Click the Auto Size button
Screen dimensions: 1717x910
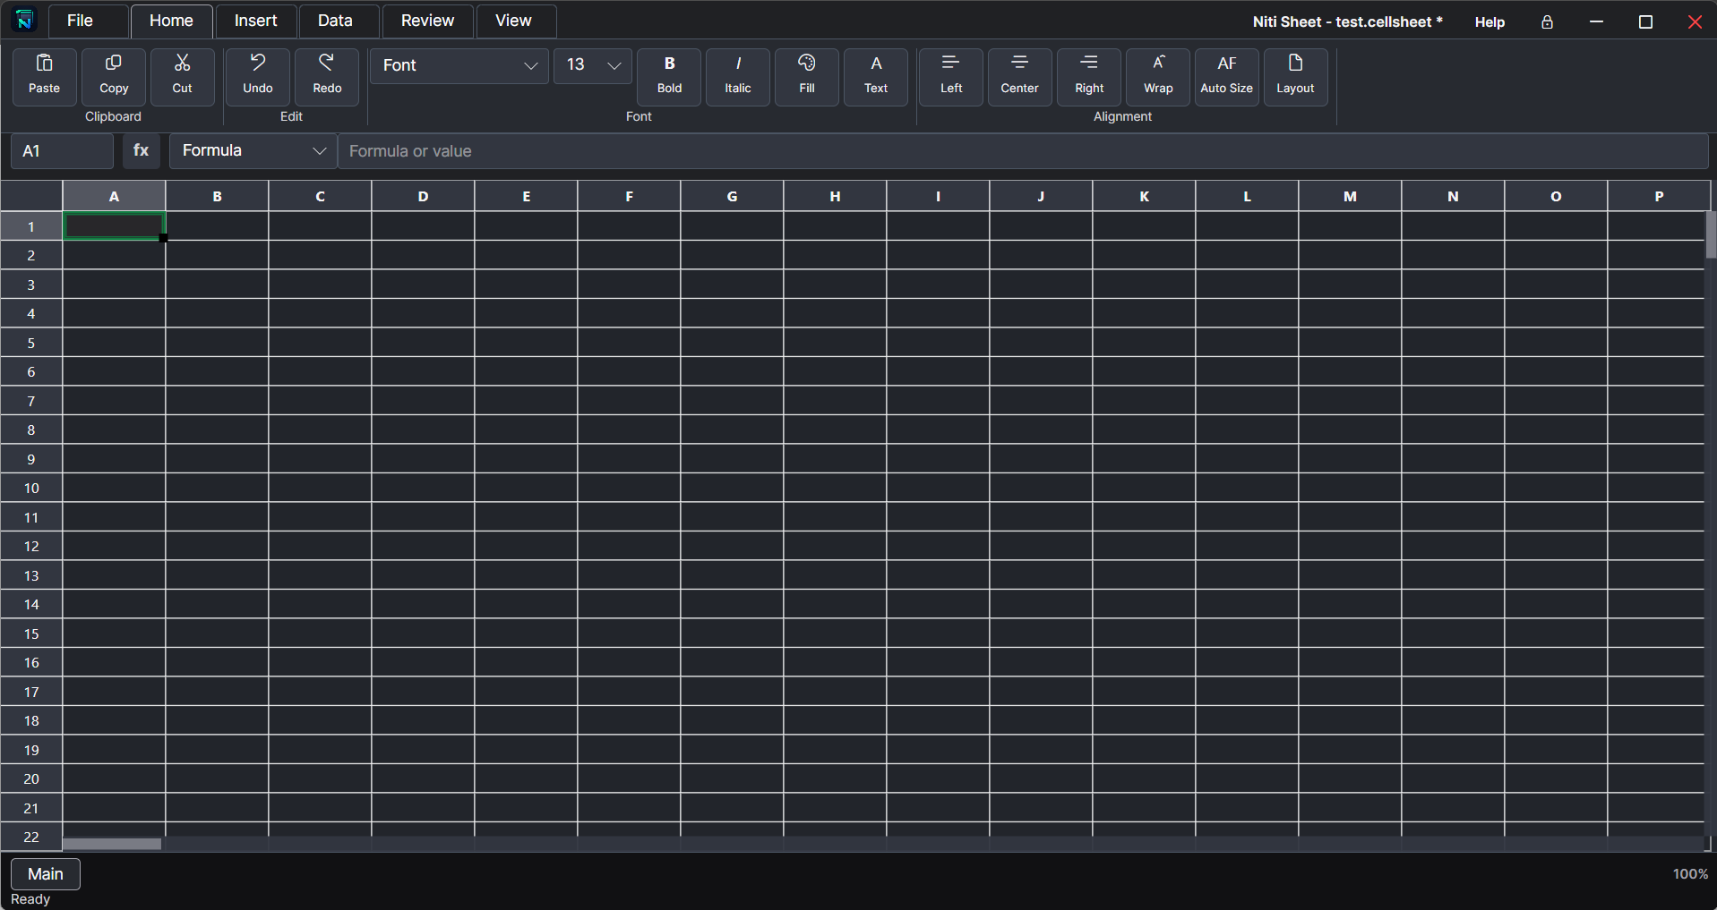pos(1227,76)
